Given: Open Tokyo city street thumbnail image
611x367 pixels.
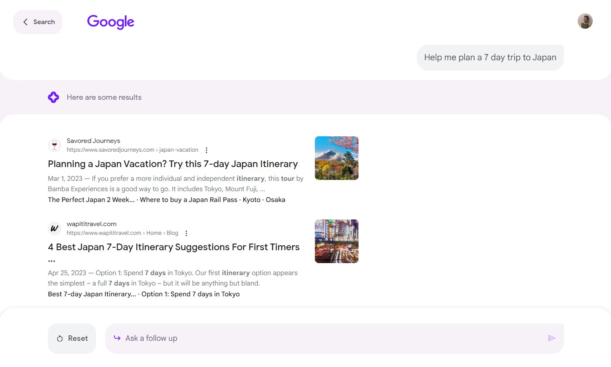Looking at the screenshot, I should click(x=336, y=241).
